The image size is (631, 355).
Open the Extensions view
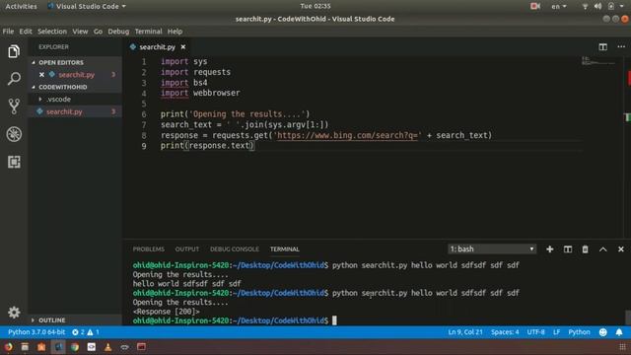14,162
